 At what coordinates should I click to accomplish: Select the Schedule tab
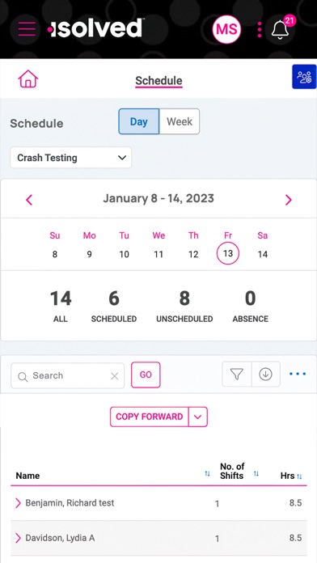158,81
